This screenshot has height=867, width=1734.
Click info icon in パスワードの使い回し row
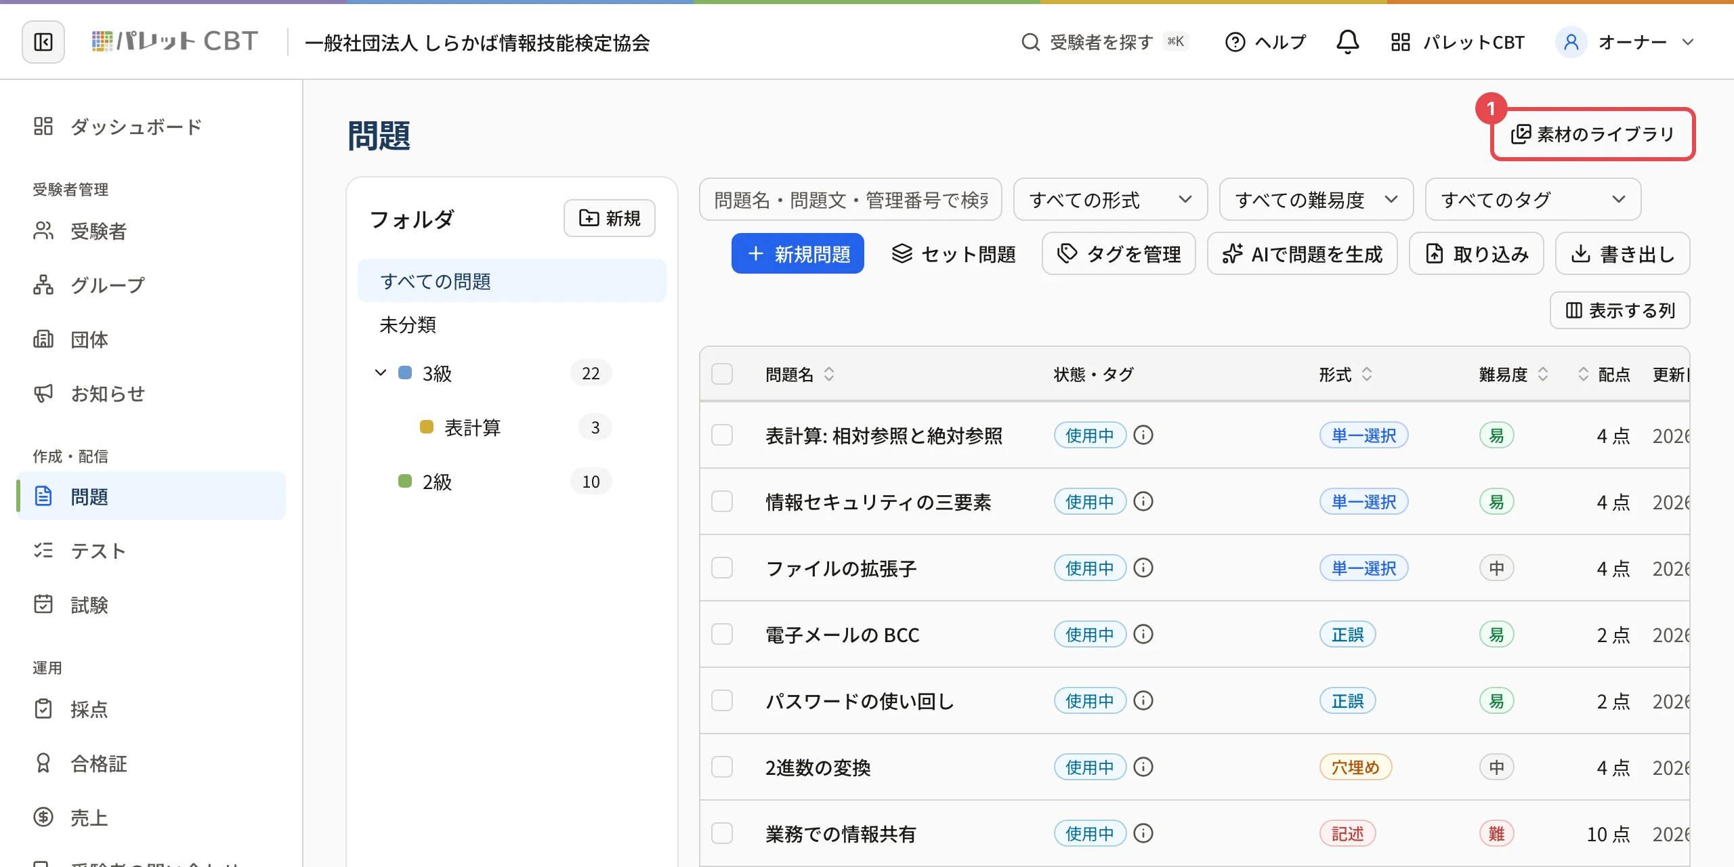click(x=1143, y=700)
